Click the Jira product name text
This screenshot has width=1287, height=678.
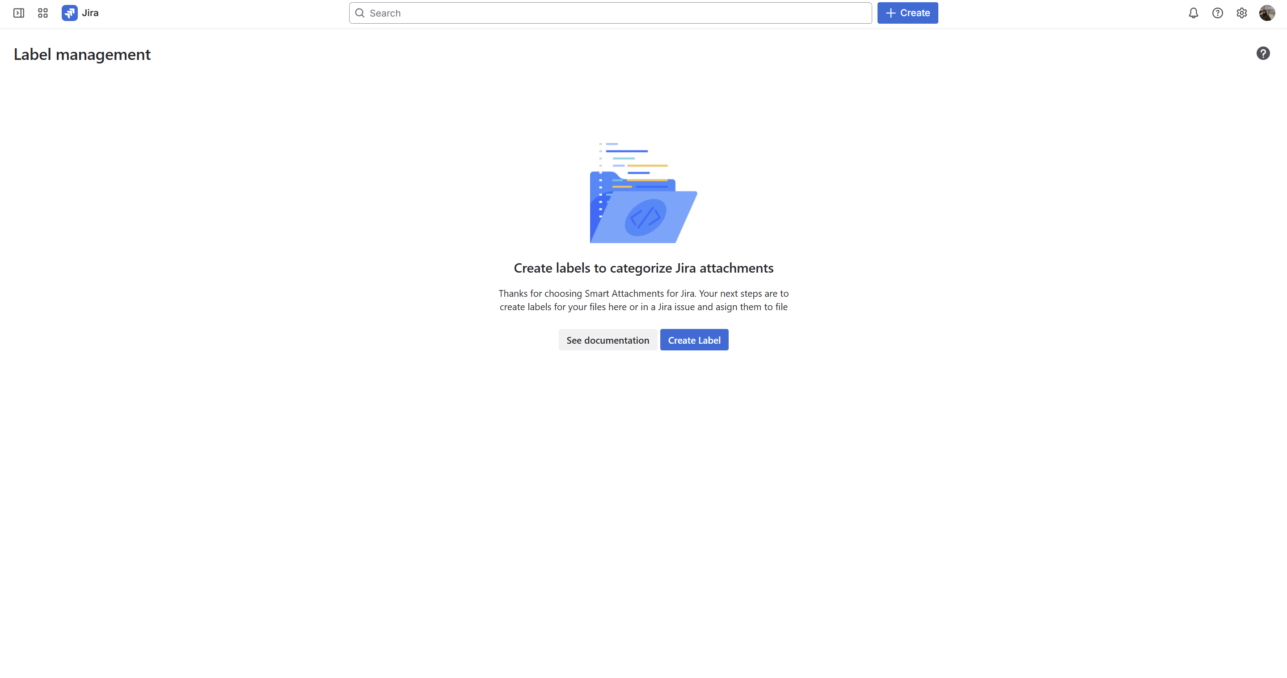coord(90,13)
